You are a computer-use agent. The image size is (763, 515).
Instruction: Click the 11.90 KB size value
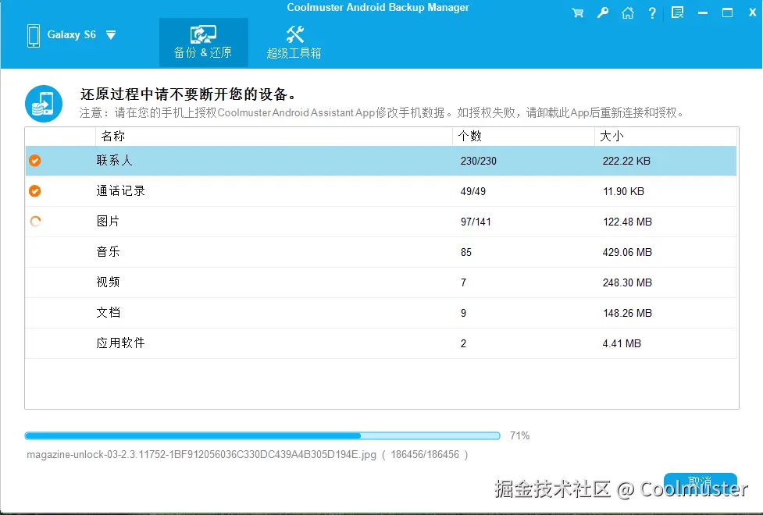623,192
